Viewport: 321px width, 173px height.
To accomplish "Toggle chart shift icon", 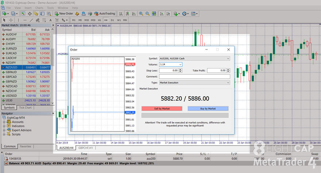I will pos(168,14).
